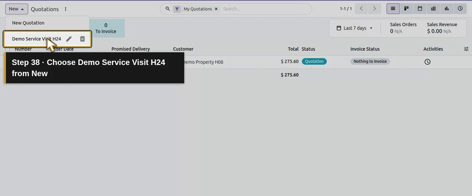Click the Activities column header
Image resolution: width=472 pixels, height=196 pixels.
point(433,49)
